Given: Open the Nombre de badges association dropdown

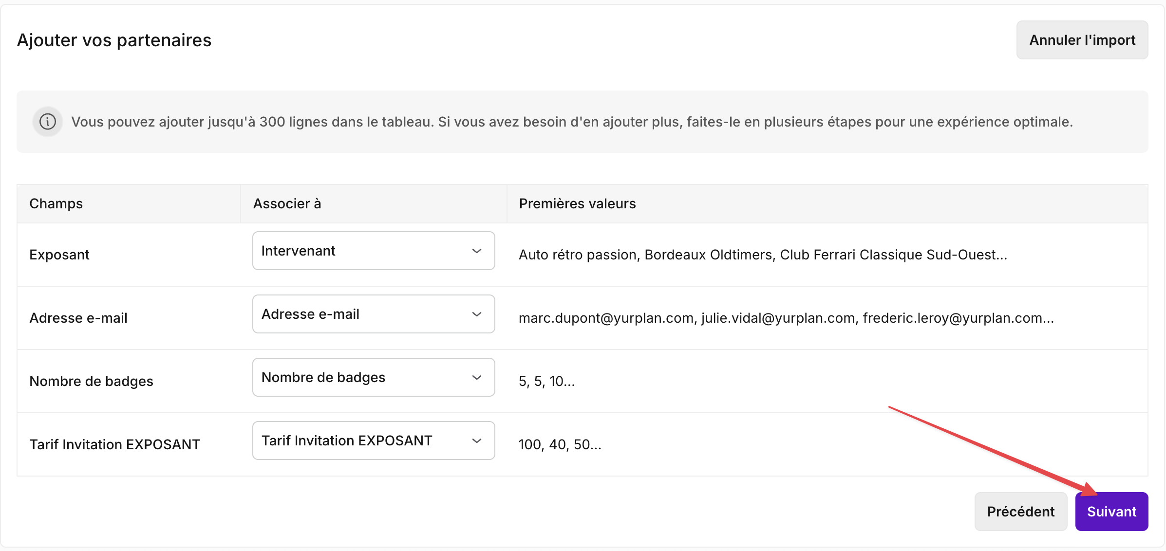Looking at the screenshot, I should pyautogui.click(x=374, y=377).
